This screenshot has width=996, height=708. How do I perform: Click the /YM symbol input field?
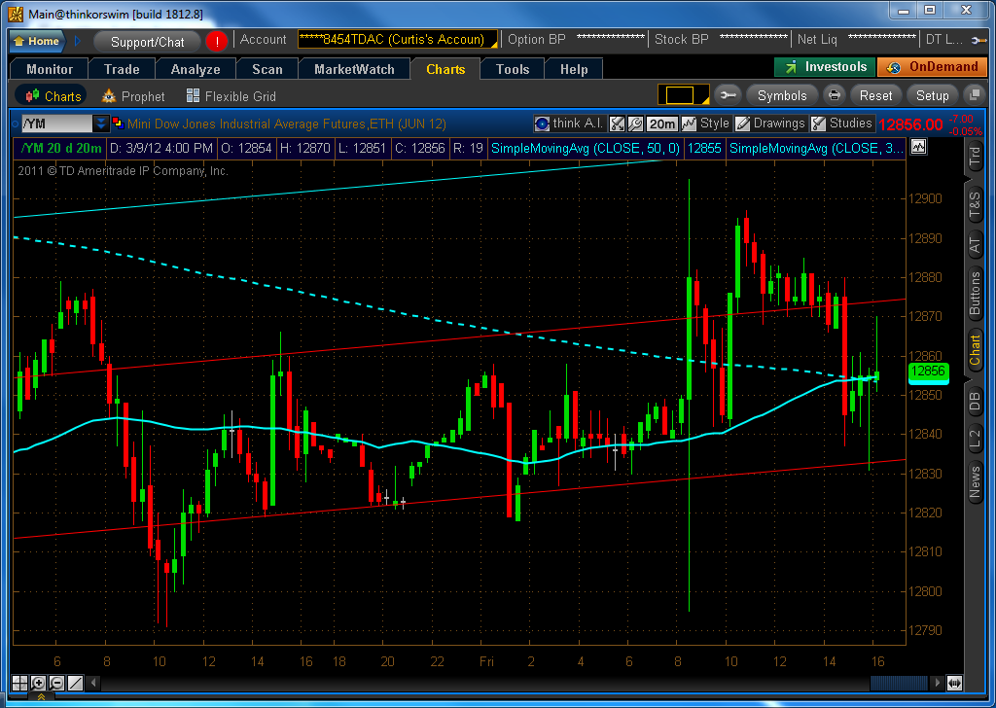pos(56,124)
